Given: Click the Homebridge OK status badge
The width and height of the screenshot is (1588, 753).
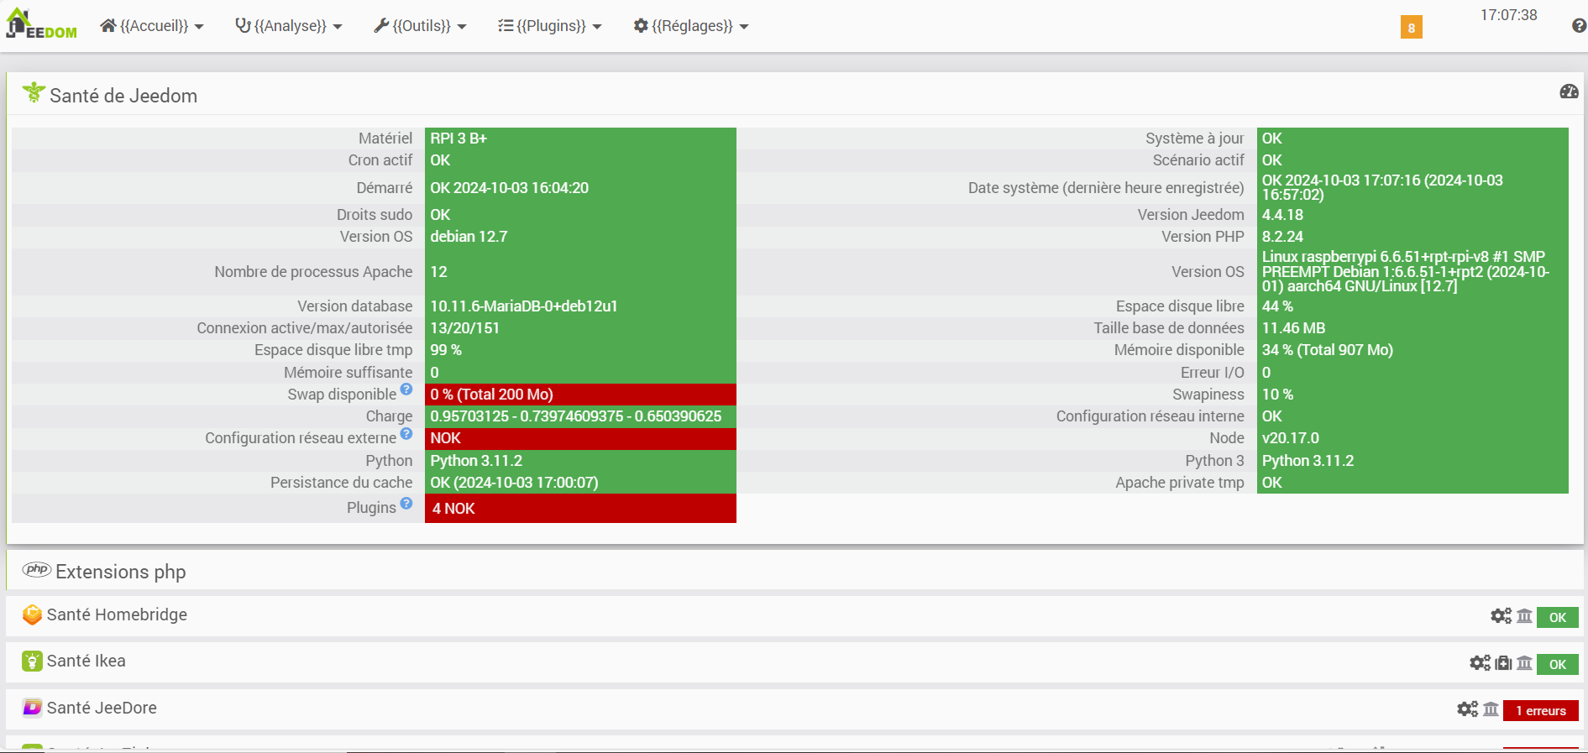Looking at the screenshot, I should [1558, 618].
